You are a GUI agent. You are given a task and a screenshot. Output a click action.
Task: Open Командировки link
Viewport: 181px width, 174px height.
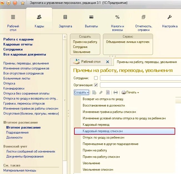(x=14, y=88)
